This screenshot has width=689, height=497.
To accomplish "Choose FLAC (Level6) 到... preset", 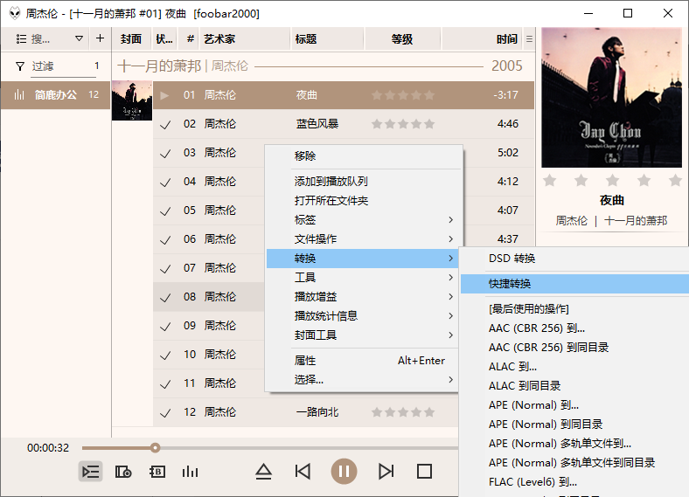I will [574, 481].
